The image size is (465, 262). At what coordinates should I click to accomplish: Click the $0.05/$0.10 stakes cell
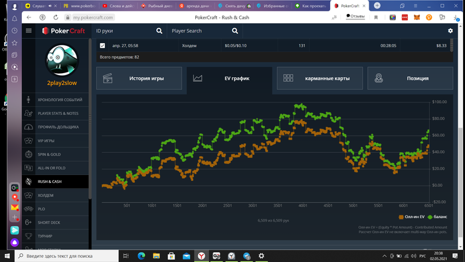click(x=235, y=46)
